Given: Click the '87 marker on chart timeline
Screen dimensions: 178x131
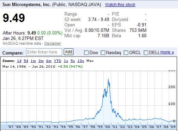Looking at the screenshot, I should click(11, 127).
